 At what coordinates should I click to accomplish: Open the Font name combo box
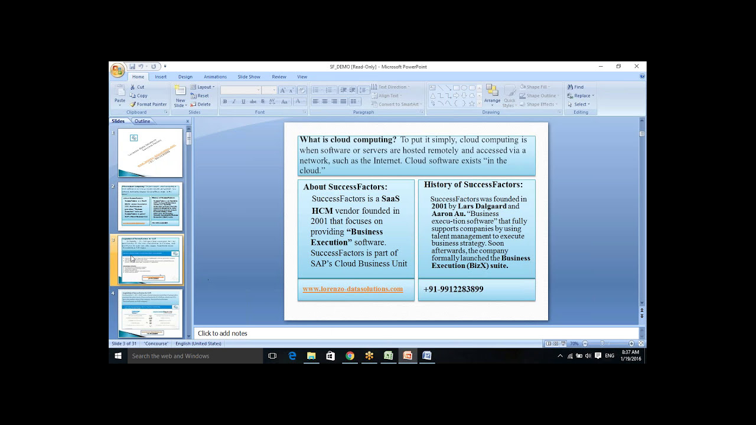click(x=240, y=90)
